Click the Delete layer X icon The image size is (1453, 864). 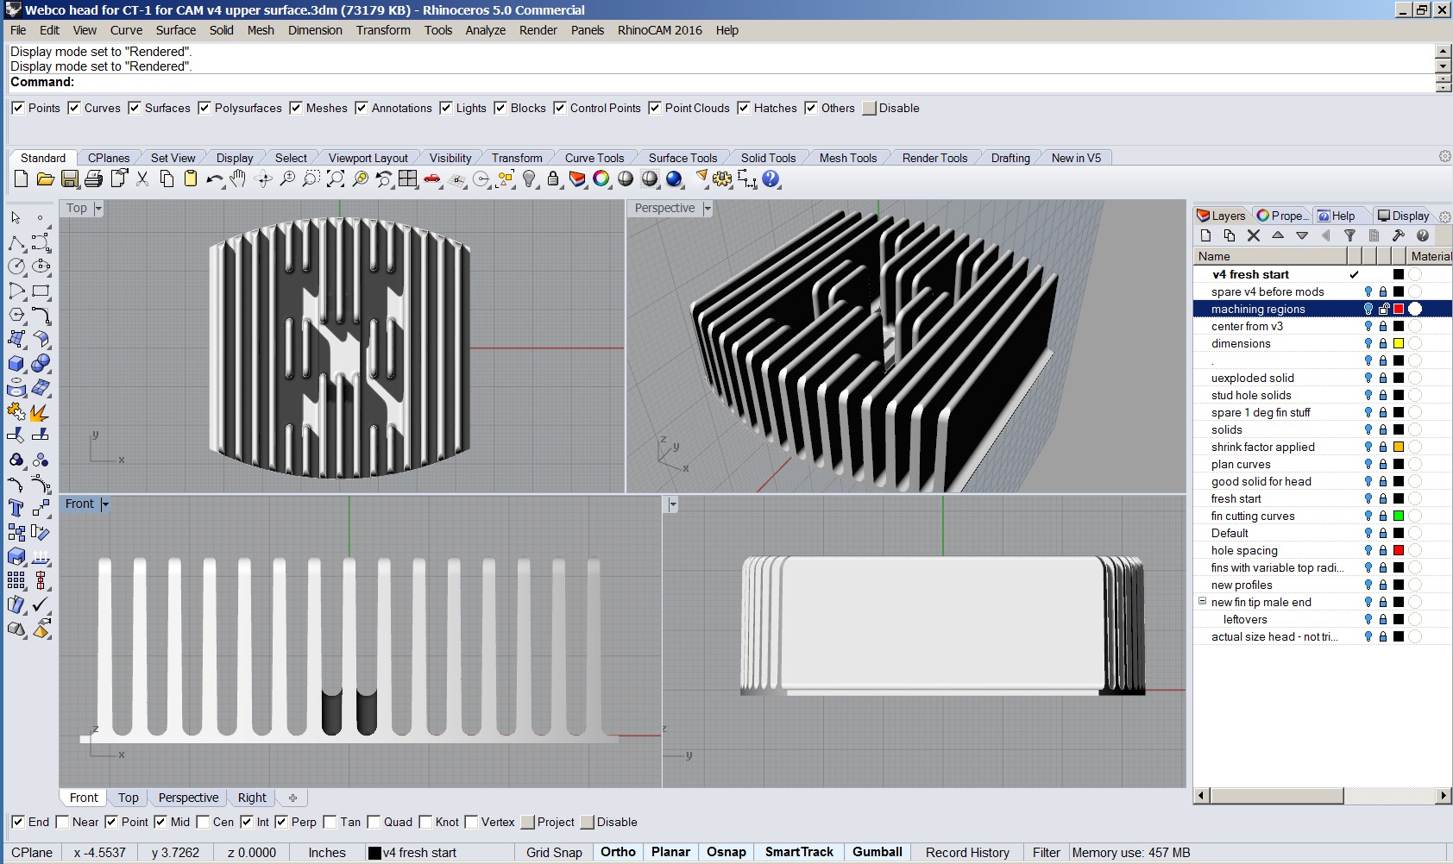1254,235
